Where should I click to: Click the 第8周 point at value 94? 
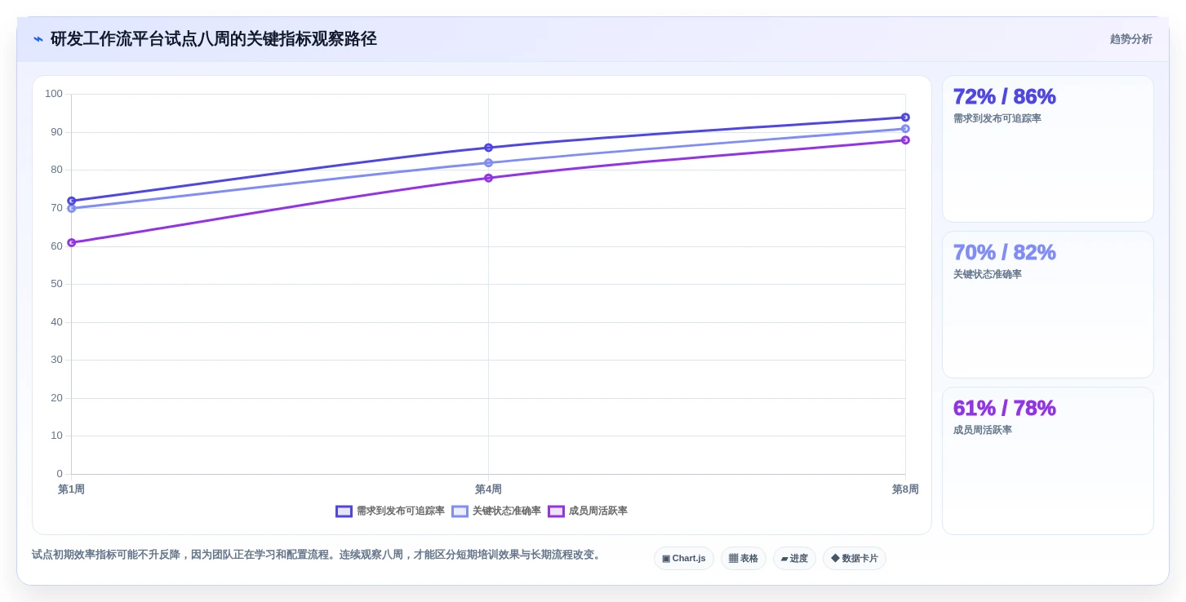pos(905,117)
